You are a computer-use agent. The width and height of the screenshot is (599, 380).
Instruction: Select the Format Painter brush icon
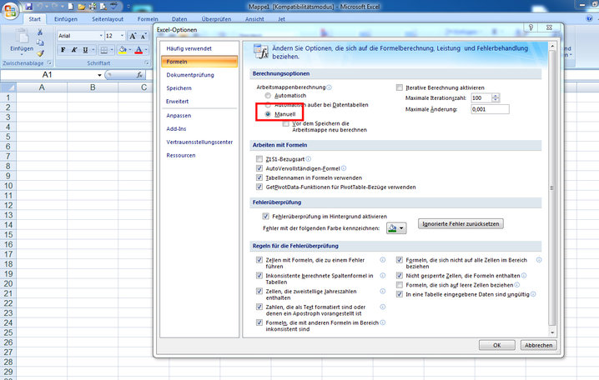coord(40,53)
